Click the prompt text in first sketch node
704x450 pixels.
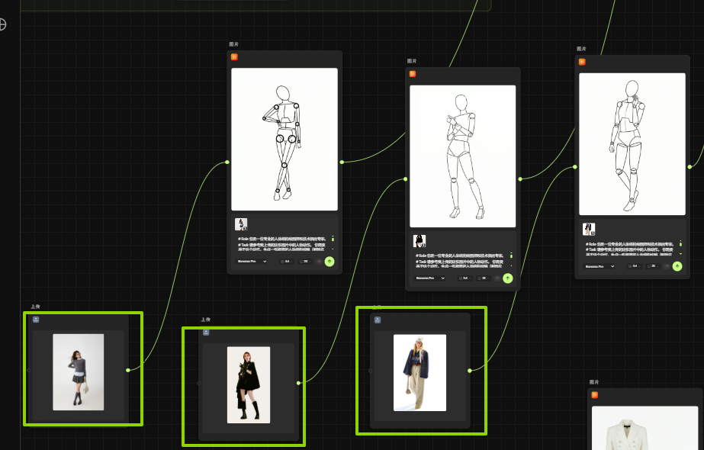click(x=282, y=243)
